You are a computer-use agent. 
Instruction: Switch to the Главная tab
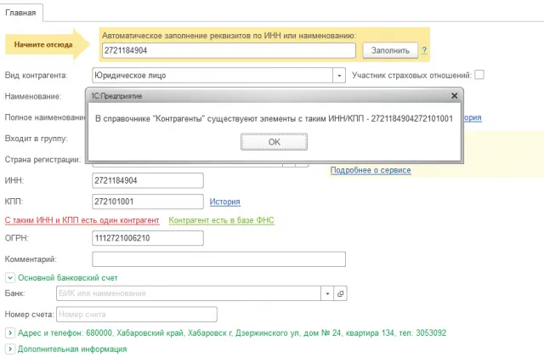coord(20,13)
